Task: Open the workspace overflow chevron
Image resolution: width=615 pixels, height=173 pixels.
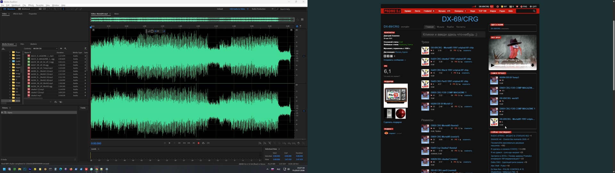Action: [x=273, y=9]
